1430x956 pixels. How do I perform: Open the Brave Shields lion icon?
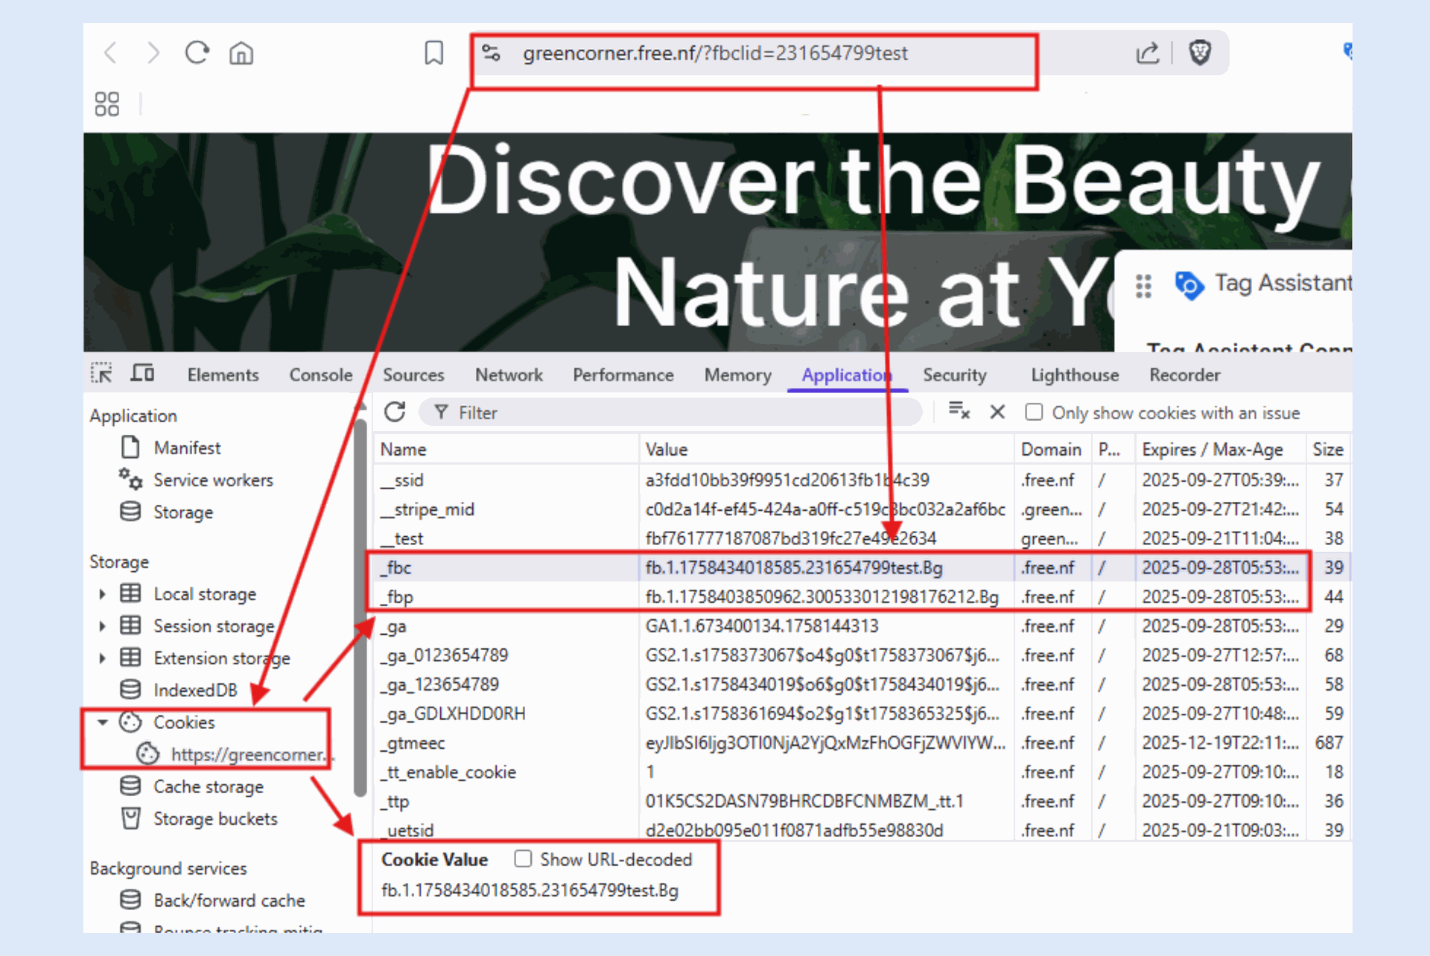point(1199,53)
